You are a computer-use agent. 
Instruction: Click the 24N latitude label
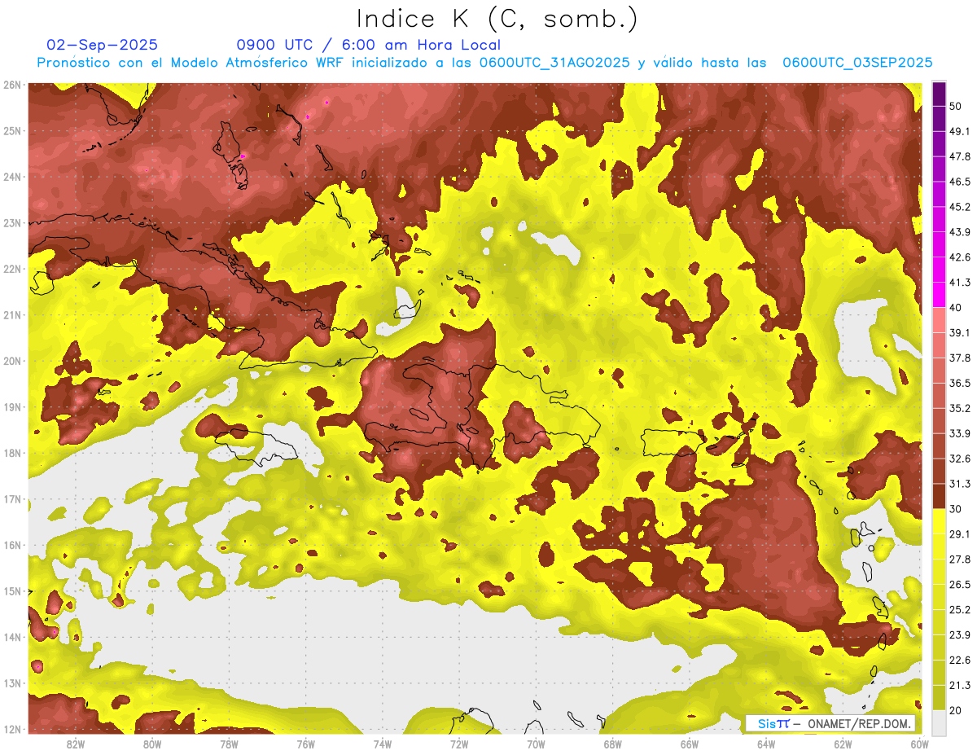pyautogui.click(x=12, y=177)
